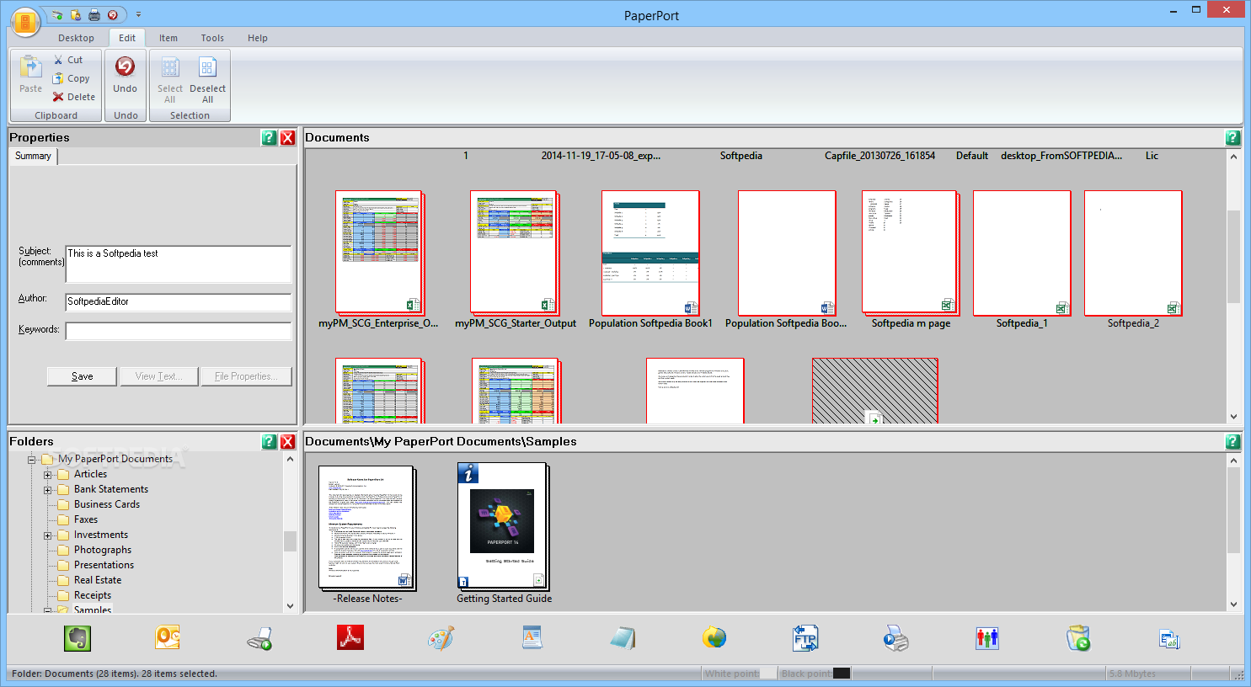Select the Summary tab in Properties
Viewport: 1251px width, 687px height.
point(33,156)
